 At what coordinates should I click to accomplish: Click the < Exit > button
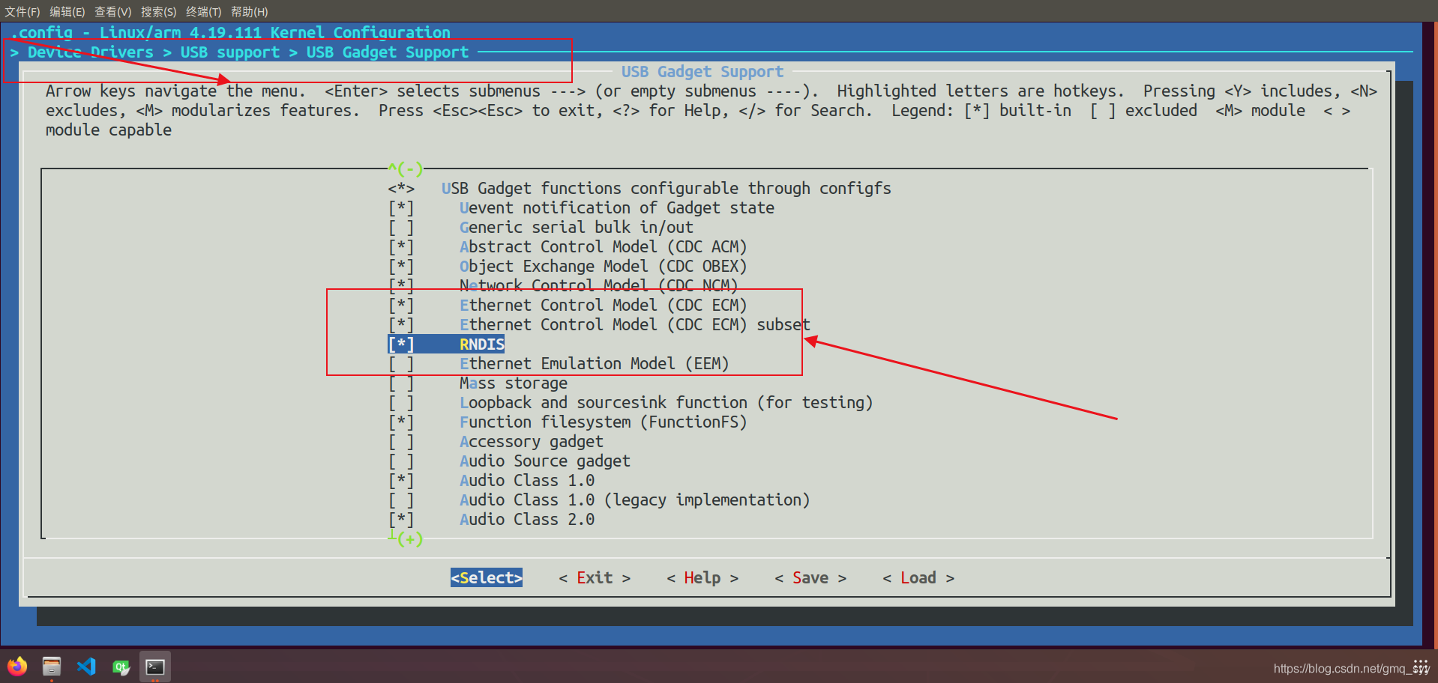click(595, 577)
